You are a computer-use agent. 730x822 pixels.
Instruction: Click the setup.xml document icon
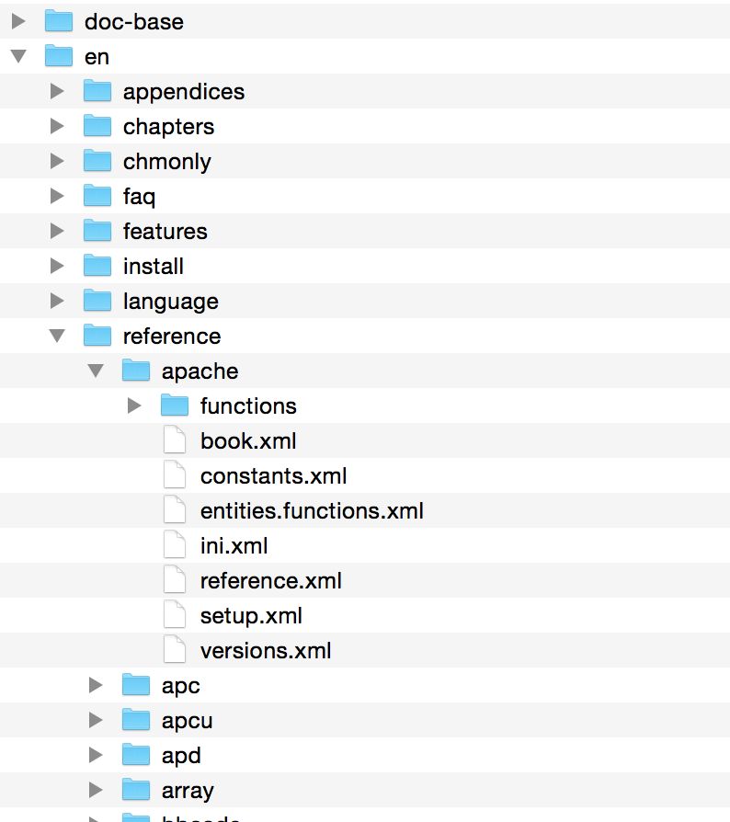click(x=175, y=615)
